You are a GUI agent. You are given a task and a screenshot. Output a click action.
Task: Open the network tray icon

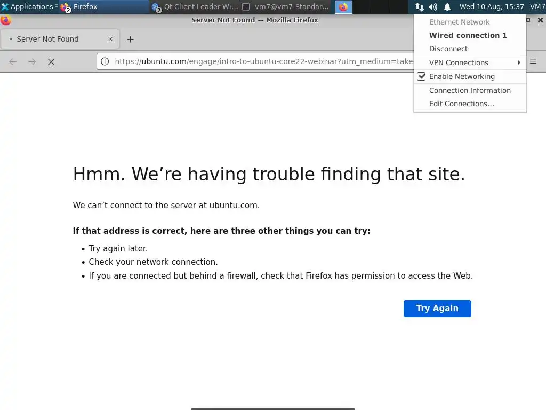click(x=419, y=6)
